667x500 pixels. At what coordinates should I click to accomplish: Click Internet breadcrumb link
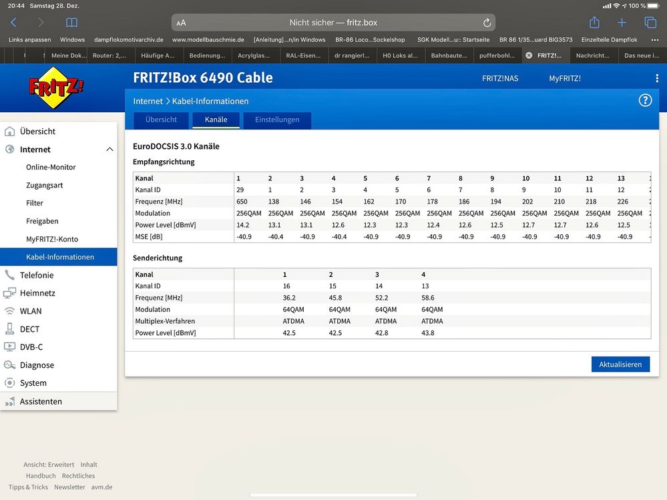(148, 101)
